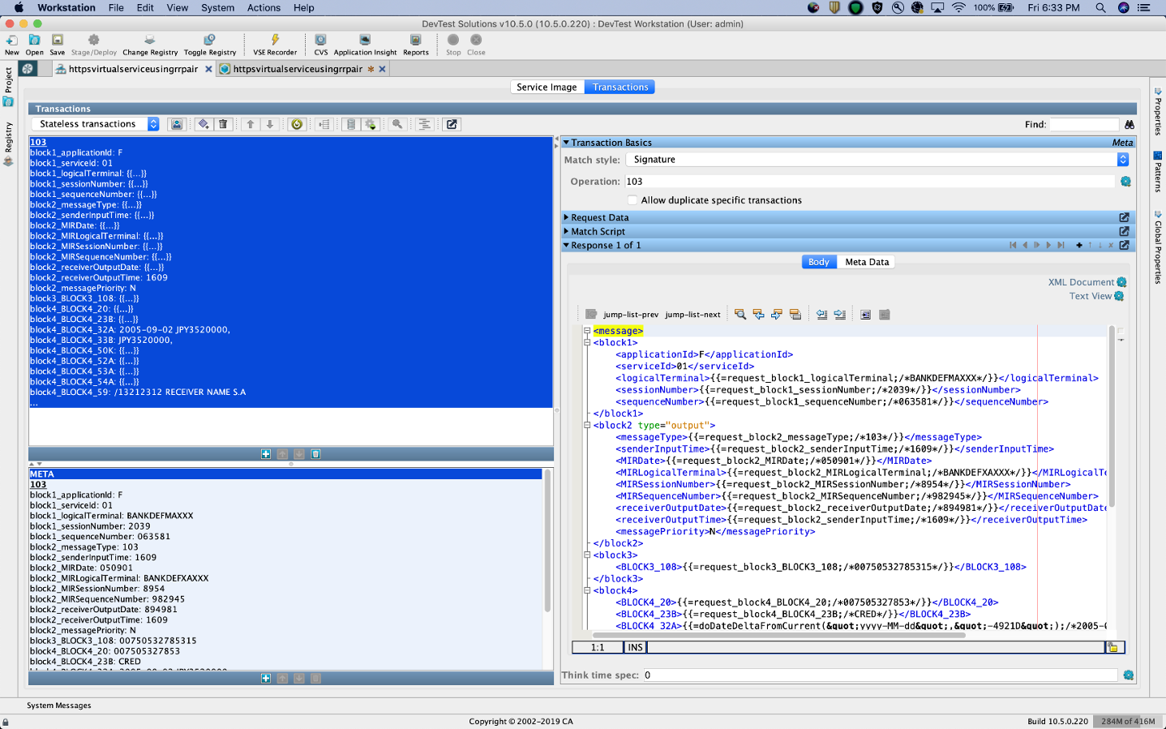The image size is (1166, 729).
Task: Click vertical scrollbar of META list
Action: pos(547,542)
